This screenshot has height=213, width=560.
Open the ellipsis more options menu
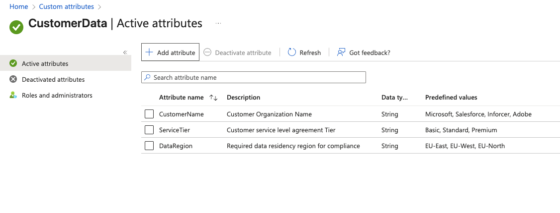(x=218, y=23)
